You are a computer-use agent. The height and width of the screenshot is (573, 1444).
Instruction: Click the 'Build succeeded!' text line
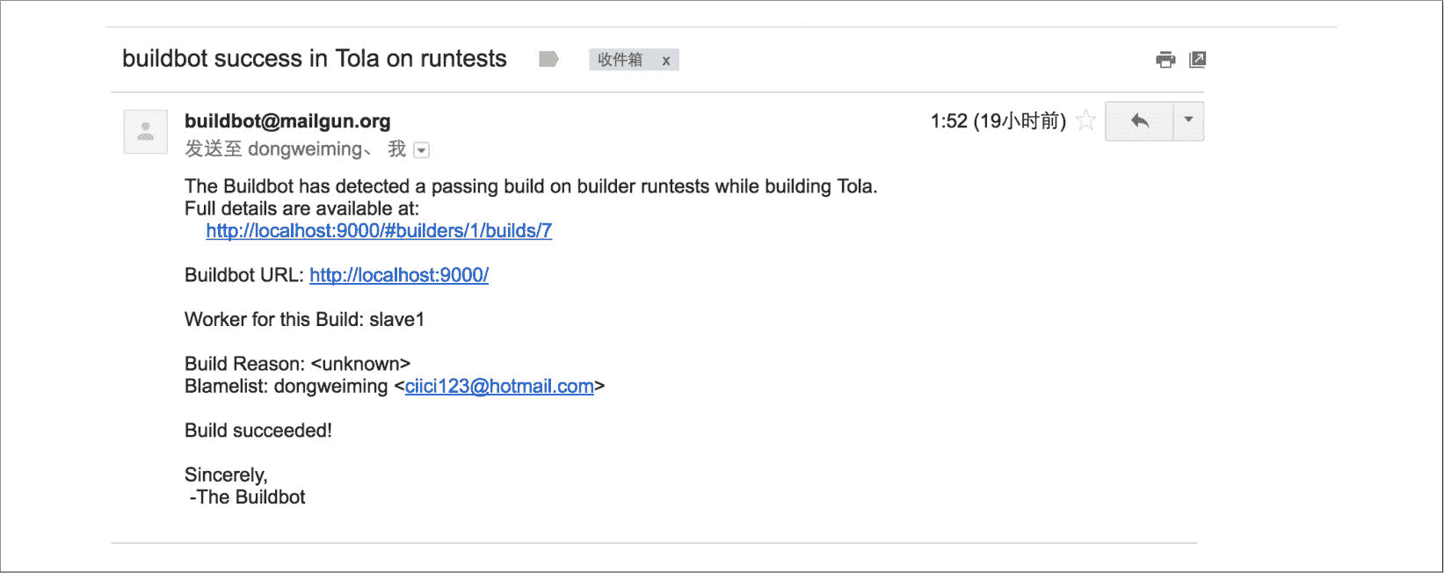pos(258,431)
